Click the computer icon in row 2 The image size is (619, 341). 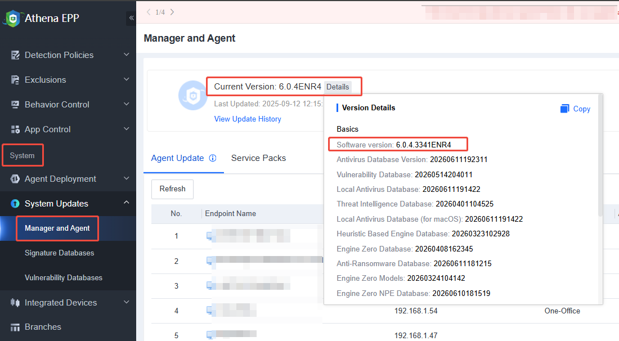coord(210,261)
